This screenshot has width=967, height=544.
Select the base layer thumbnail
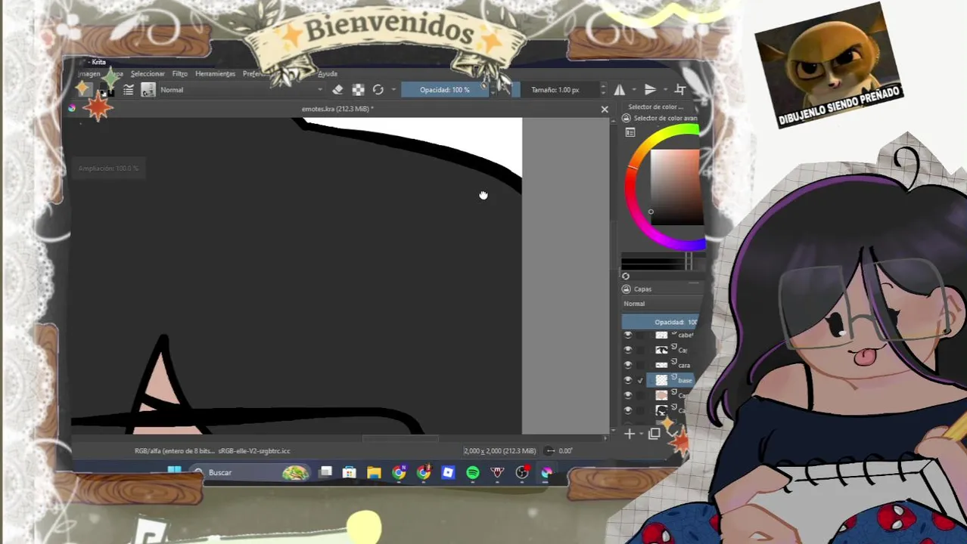(x=661, y=380)
